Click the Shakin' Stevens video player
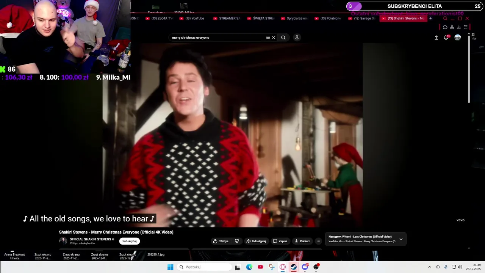Screen dimensions: 485x273 coord(233,135)
